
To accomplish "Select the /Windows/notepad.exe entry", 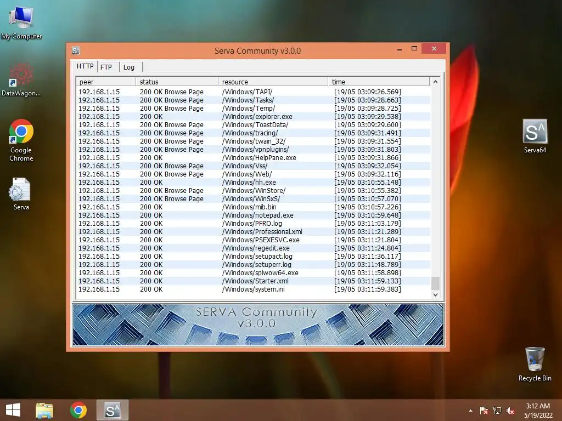I will 254,215.
